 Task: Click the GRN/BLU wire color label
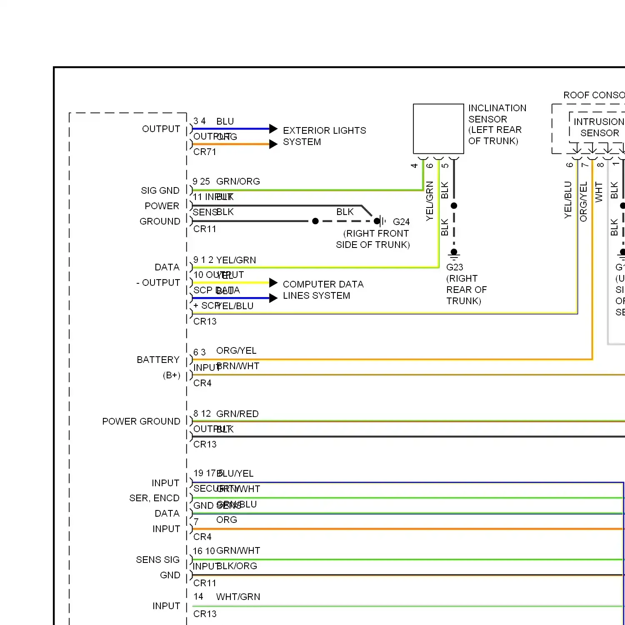[x=237, y=504]
